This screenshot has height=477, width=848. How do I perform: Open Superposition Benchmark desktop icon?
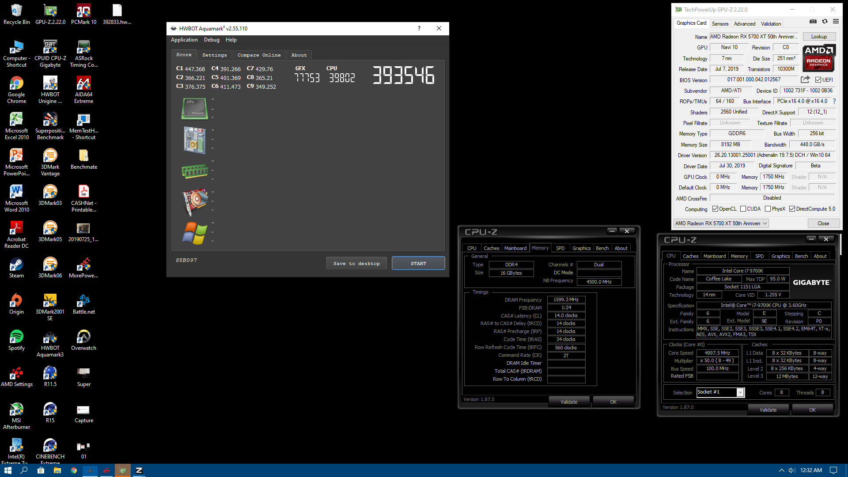50,126
